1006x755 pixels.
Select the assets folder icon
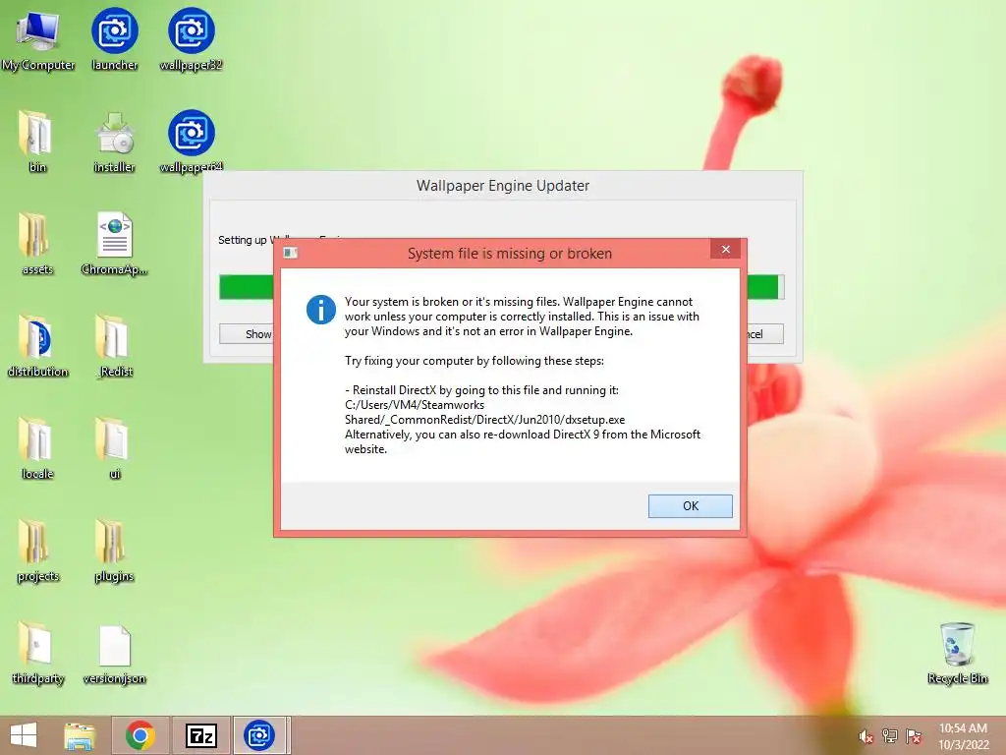[37, 244]
